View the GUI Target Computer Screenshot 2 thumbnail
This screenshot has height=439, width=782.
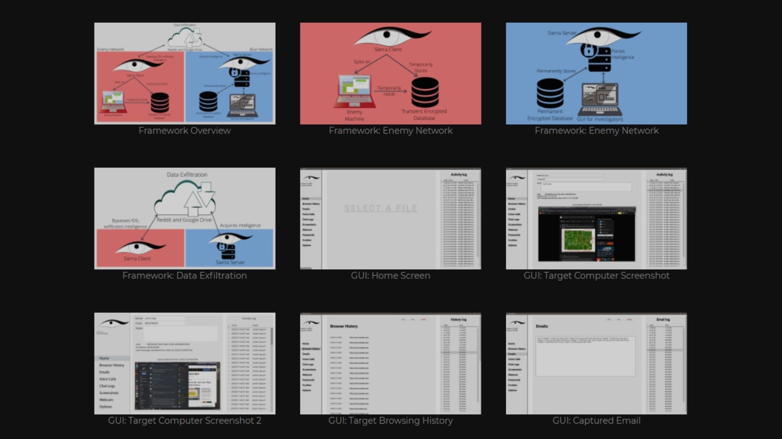point(185,363)
